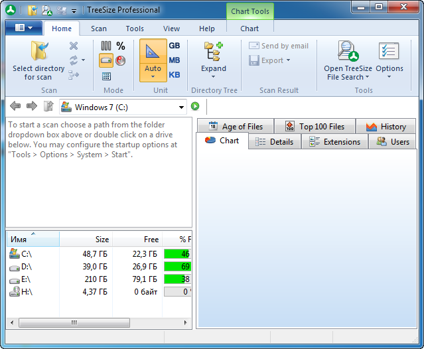Expand the Auto unit dropdown
Image resolution: width=424 pixels, height=349 pixels.
tap(153, 77)
